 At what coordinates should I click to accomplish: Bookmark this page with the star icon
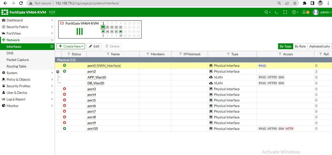(x=295, y=3)
